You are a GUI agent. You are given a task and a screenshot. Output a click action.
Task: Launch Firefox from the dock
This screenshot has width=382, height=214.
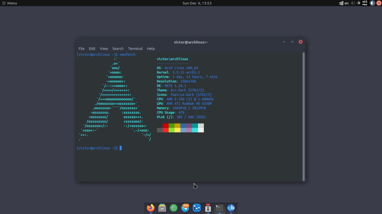pyautogui.click(x=151, y=208)
